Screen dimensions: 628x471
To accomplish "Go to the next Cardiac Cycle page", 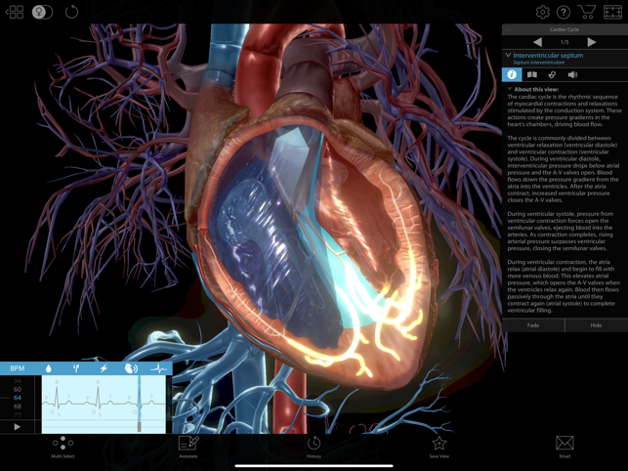I will (592, 42).
